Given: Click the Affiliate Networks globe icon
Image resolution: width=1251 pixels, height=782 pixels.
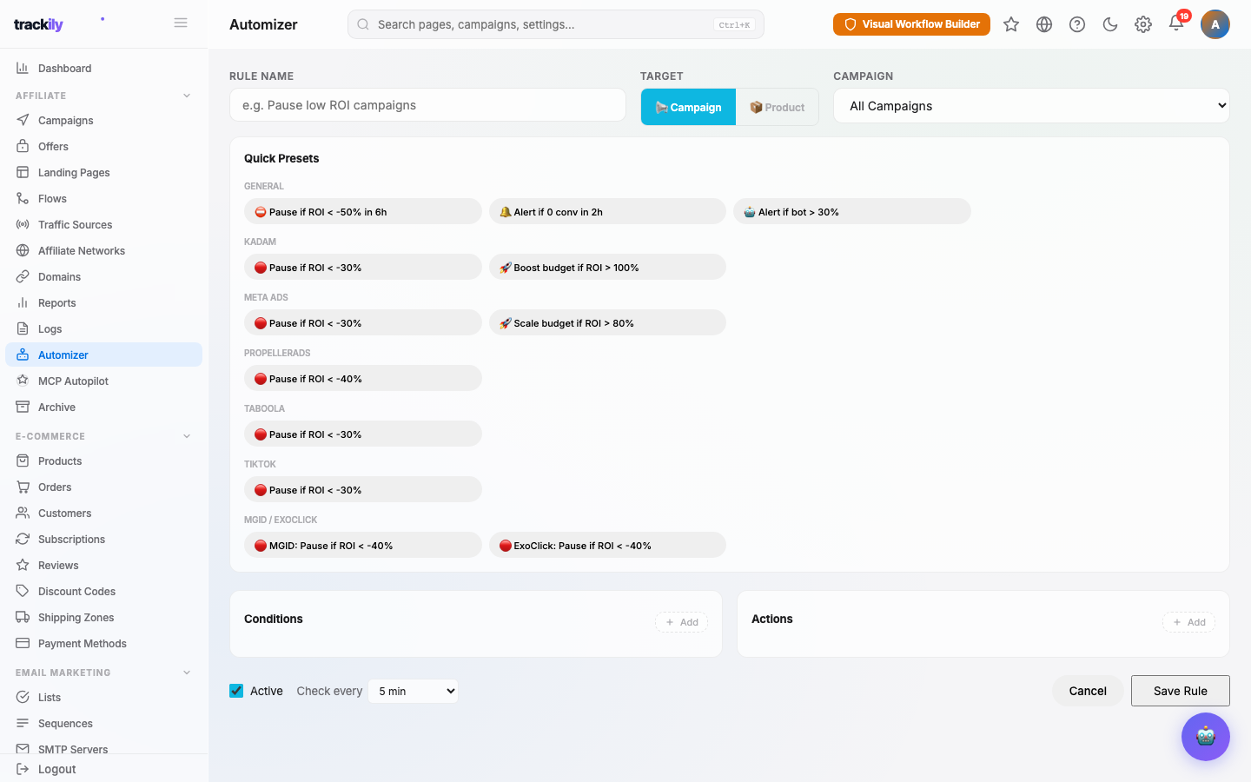Looking at the screenshot, I should pos(23,250).
